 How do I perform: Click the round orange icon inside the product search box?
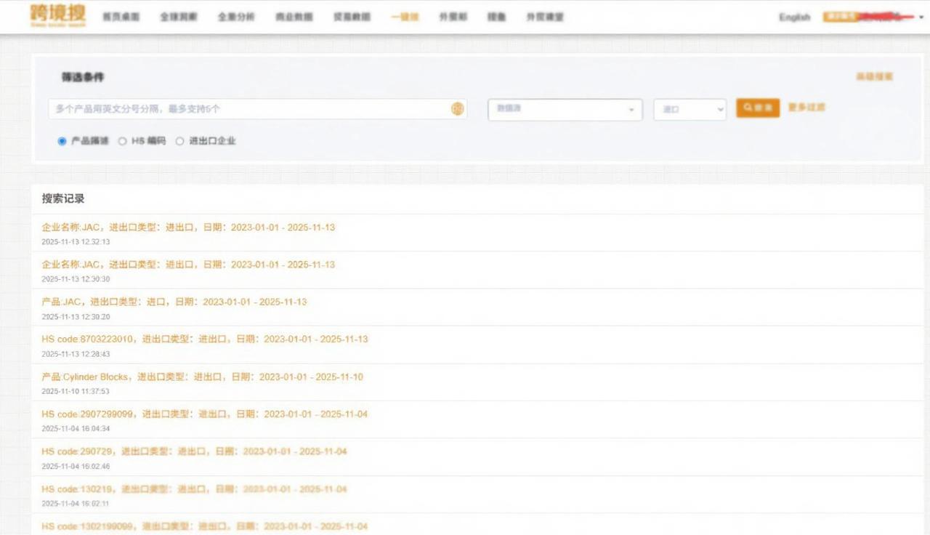click(x=457, y=109)
